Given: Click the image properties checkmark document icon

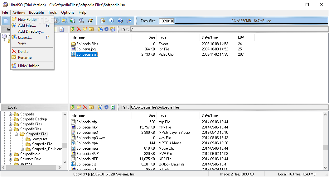Looking at the screenshot, I should [x=61, y=29].
